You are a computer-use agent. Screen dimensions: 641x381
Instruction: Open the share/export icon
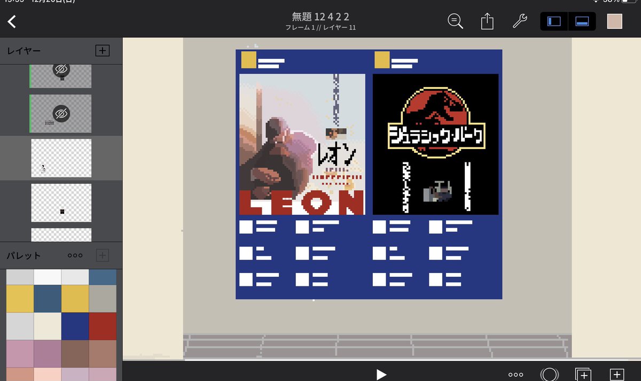487,21
